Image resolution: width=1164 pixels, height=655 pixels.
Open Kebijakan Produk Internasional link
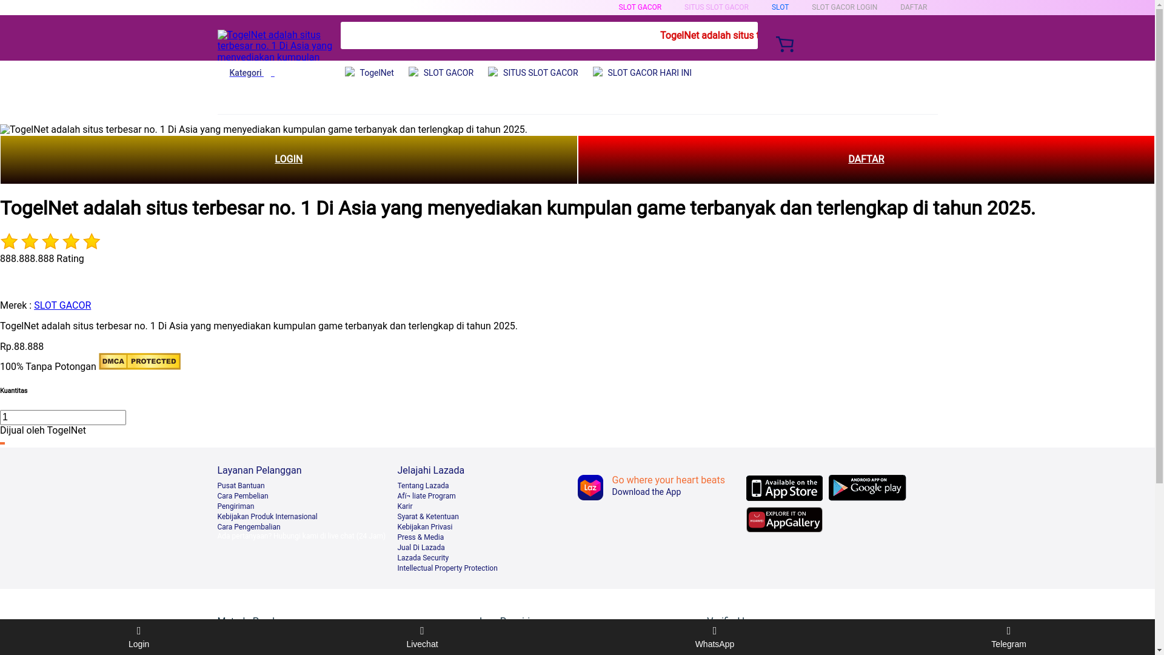point(267,517)
